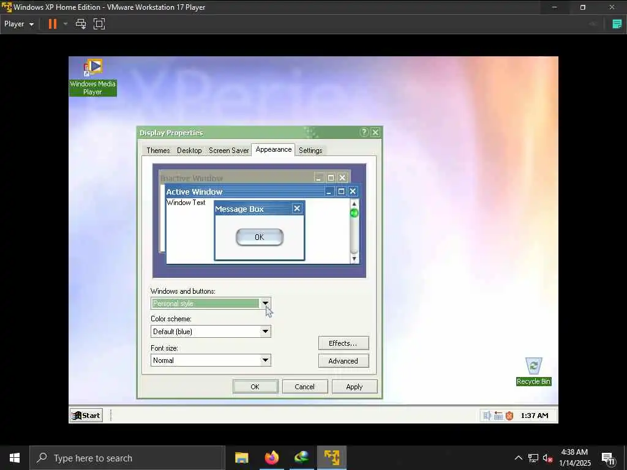Close the Display Properties dialog
627x470 pixels.
tap(375, 132)
